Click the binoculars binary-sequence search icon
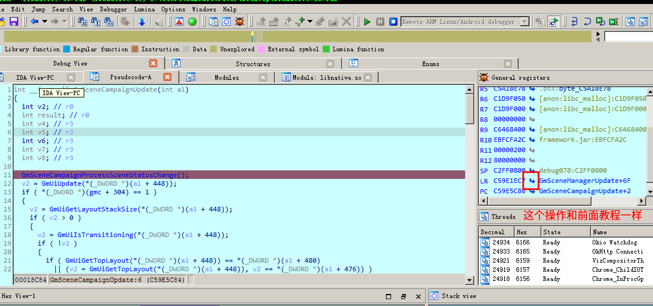The width and height of the screenshot is (653, 306). pos(109,22)
